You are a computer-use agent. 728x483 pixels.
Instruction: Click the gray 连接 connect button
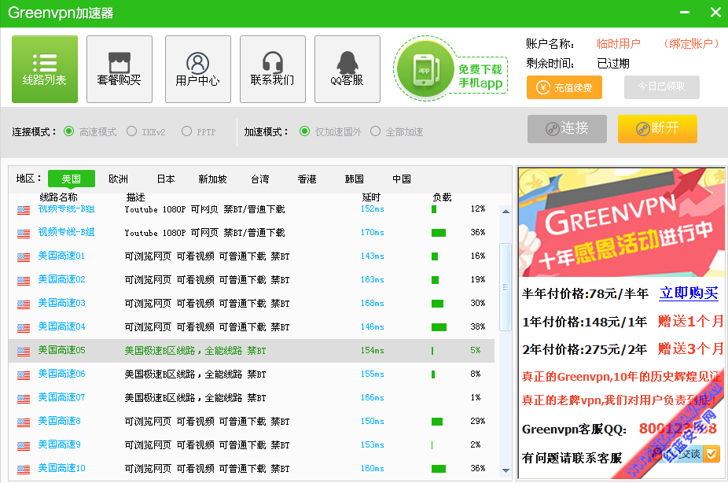click(567, 129)
